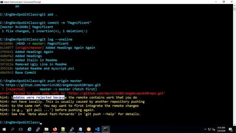
Task: Open the Windows Start menu
Action: [x=4, y=129]
